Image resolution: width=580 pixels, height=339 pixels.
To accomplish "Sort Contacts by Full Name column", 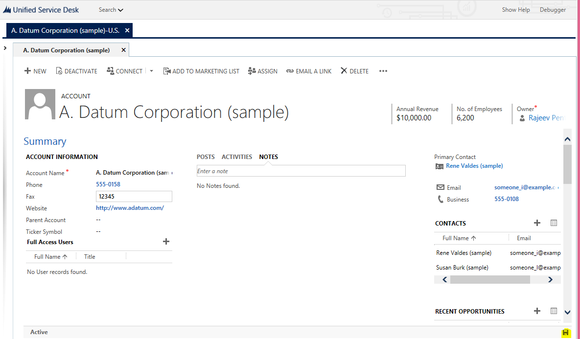I will 459,238.
